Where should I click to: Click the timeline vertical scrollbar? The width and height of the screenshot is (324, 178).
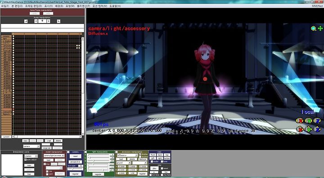(83, 87)
